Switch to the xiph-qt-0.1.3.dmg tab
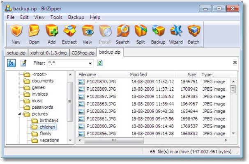This screenshot has width=249, height=164. (48, 53)
